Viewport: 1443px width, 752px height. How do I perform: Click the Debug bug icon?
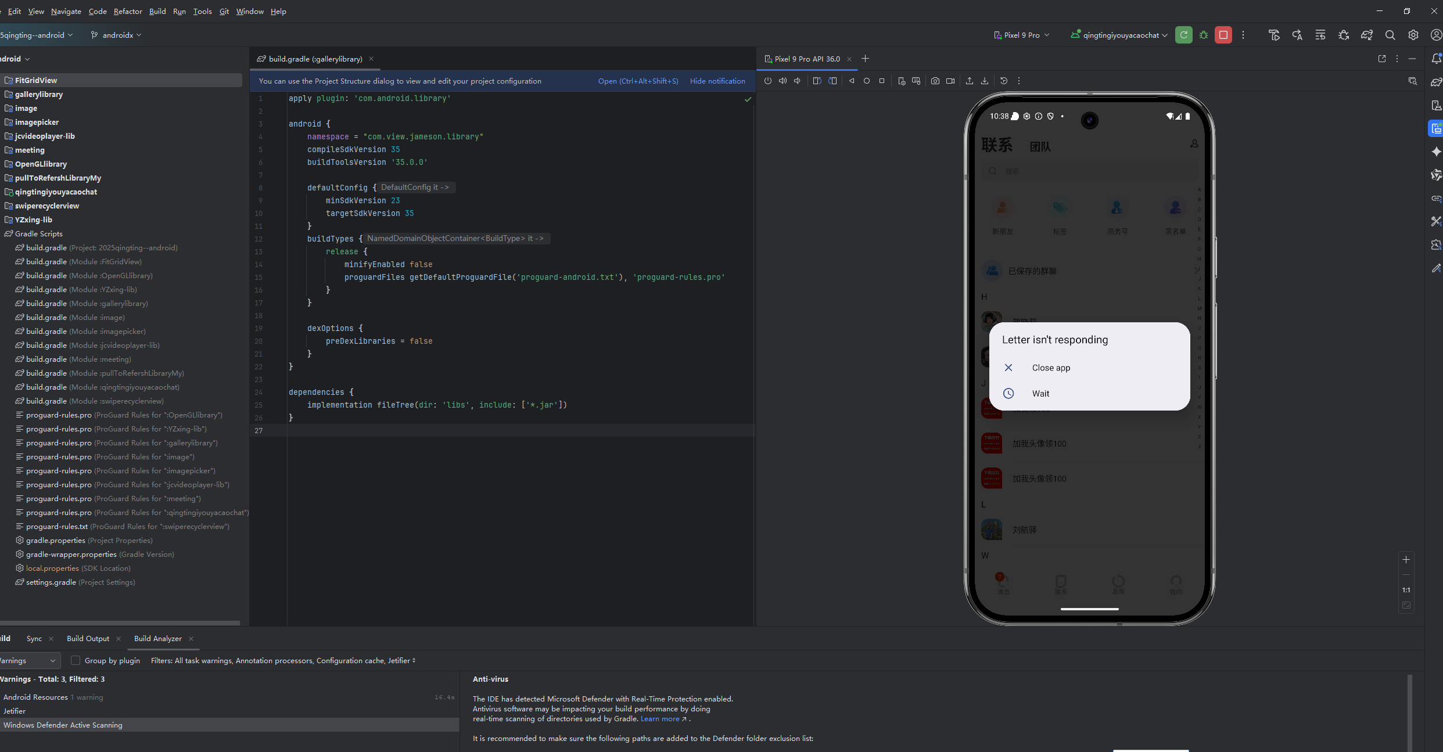click(1204, 35)
